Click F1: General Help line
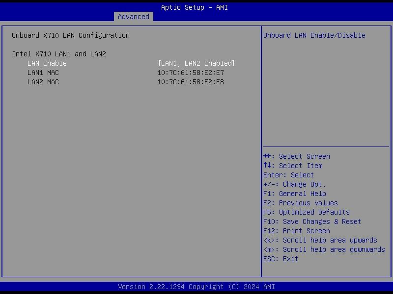This screenshot has height=294, width=393. coord(295,194)
